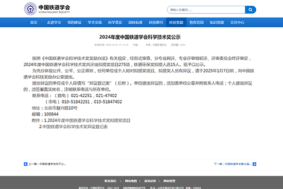Screen dimensions: 283x189
Task: Open the 党的建设 menu item
Action: coord(75,23)
